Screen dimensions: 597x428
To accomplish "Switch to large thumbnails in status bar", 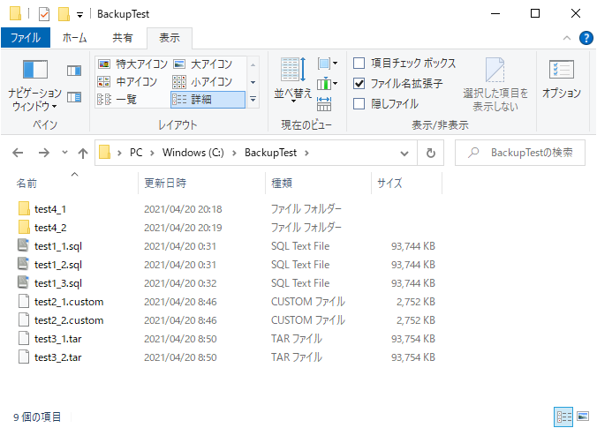I will 583,417.
